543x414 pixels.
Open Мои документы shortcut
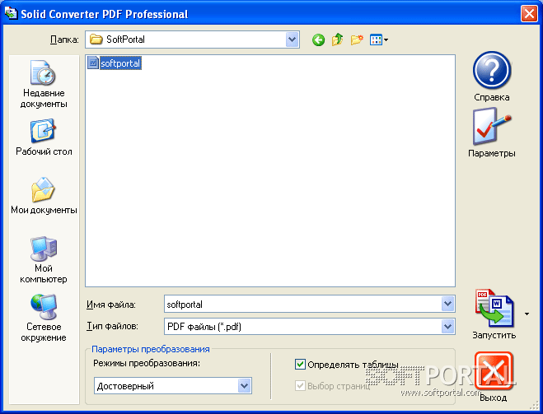(x=44, y=196)
